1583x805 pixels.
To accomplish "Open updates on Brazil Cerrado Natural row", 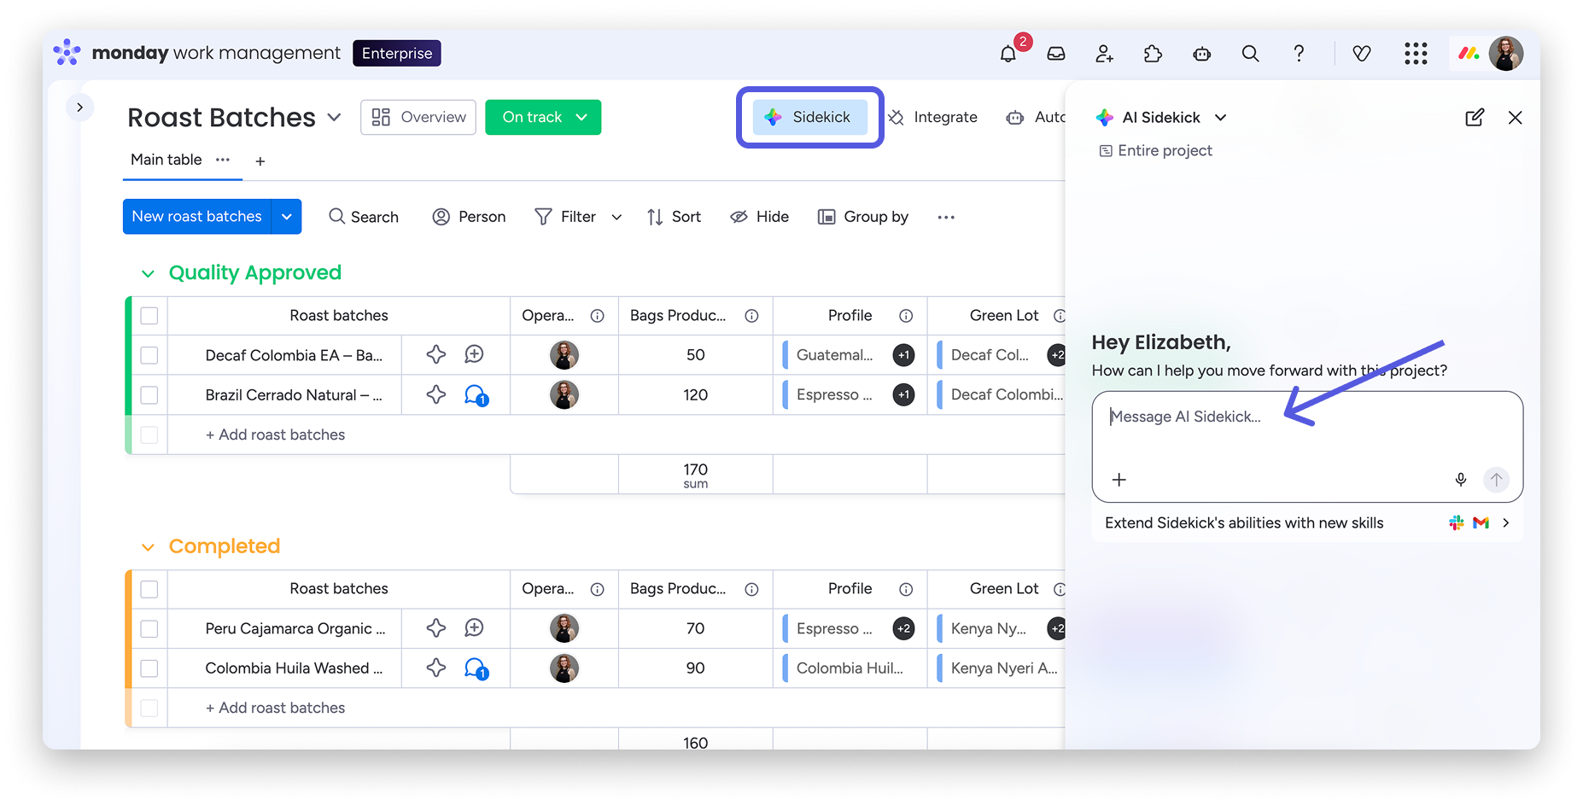I will pos(476,395).
